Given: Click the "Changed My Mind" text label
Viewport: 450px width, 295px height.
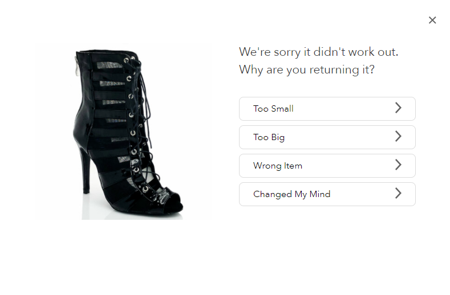Looking at the screenshot, I should [x=291, y=194].
